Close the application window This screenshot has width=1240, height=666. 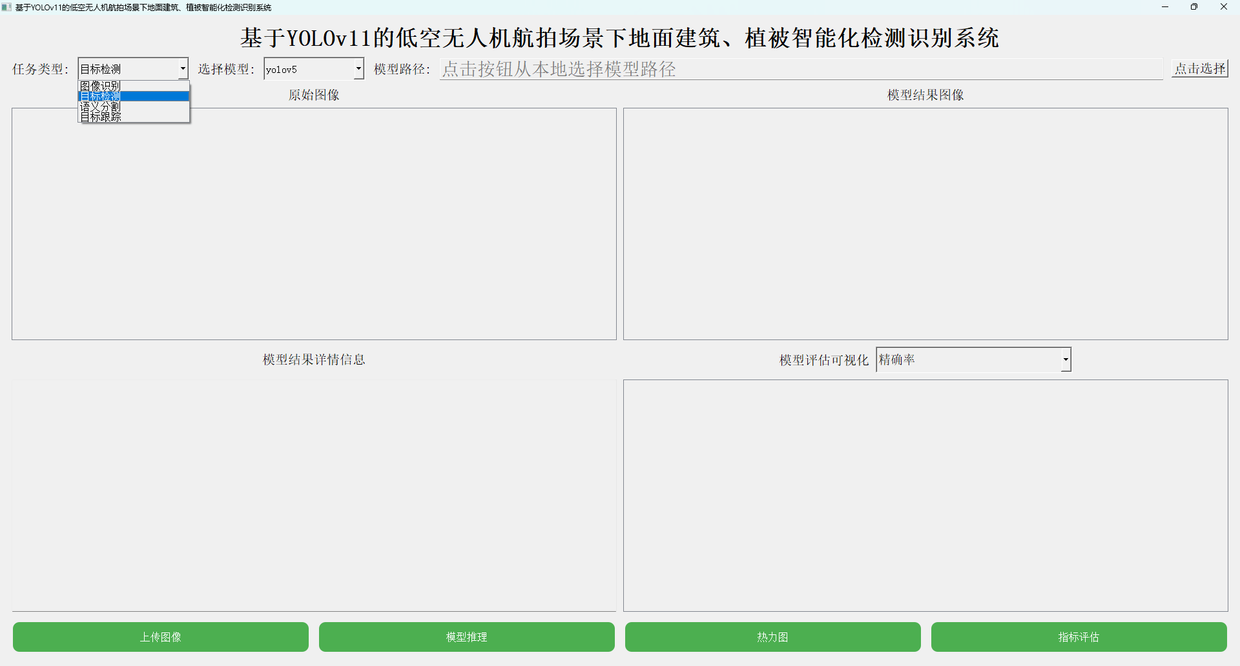click(x=1224, y=7)
